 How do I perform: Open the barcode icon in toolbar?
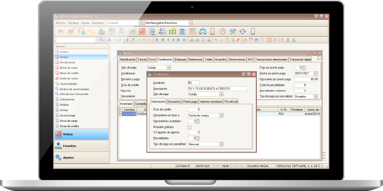tap(112, 32)
